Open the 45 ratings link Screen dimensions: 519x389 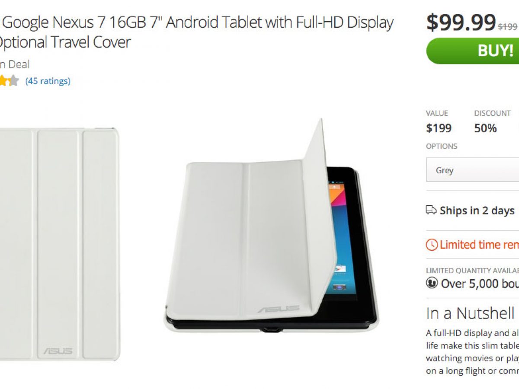click(48, 81)
